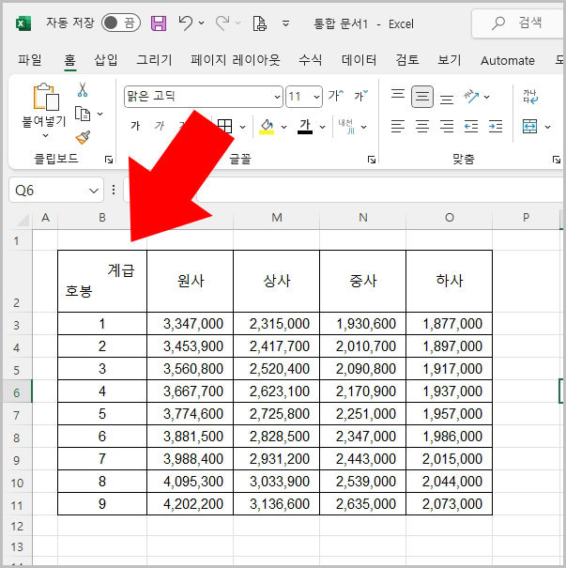Click the cell containing 2,073,000
The height and width of the screenshot is (568, 566).
pyautogui.click(x=449, y=504)
